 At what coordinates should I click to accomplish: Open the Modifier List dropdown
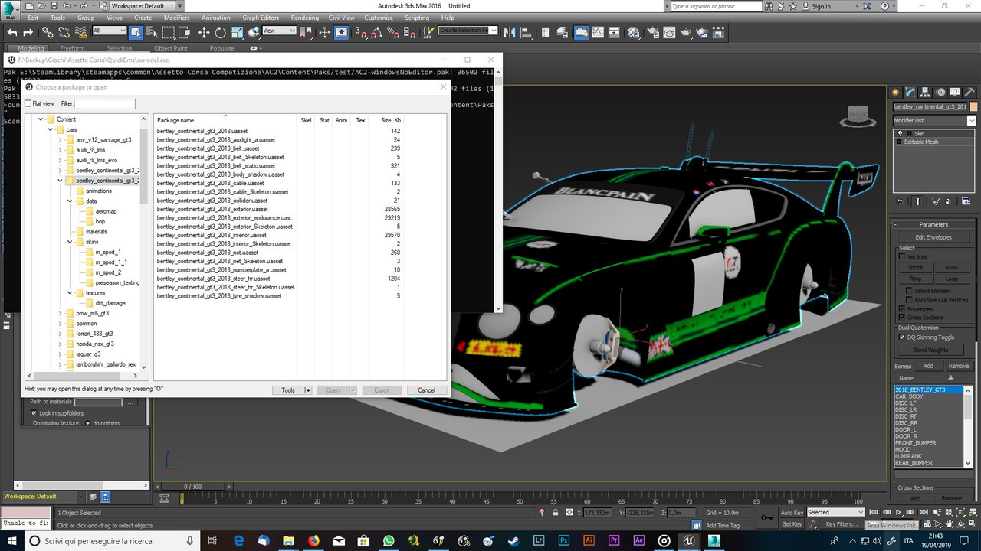point(972,120)
